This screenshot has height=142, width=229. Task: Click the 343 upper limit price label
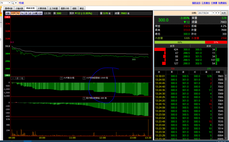[x=7, y=17]
